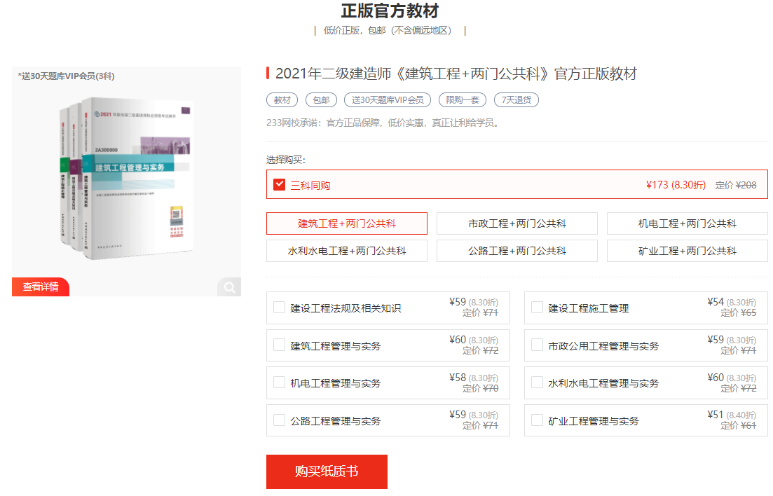Select 建筑工程管理与实务 checkbox
This screenshot has width=773, height=496.
tap(280, 345)
